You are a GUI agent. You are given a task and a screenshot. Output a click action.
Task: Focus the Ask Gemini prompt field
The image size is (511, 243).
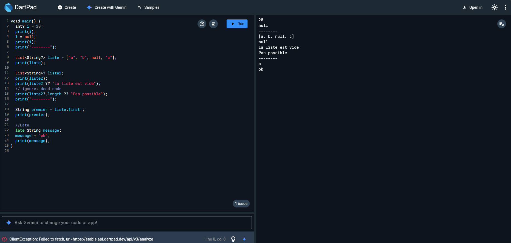coord(127,223)
